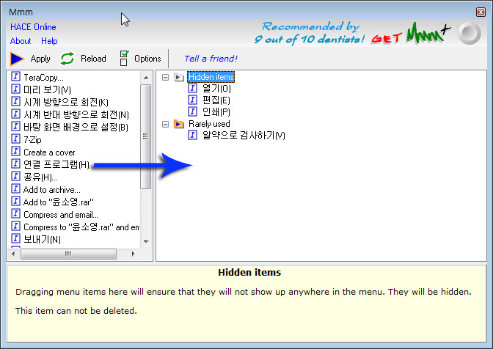Viewport: 493px width, 349px height.
Task: Click the Options button label
Action: click(x=147, y=59)
